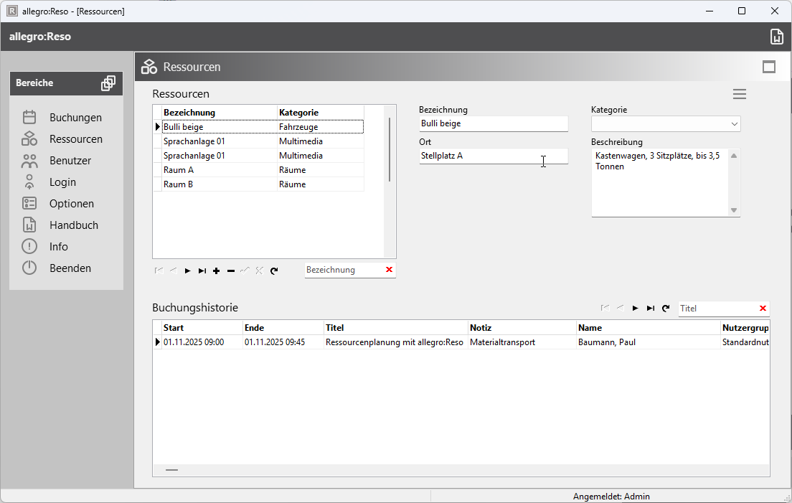Delete the resource with minus button
The width and height of the screenshot is (792, 503).
tap(230, 271)
